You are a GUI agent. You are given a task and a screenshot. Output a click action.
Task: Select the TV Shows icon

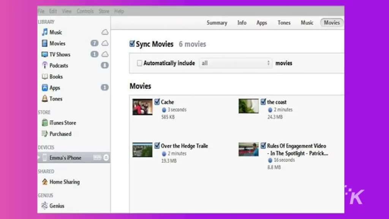(x=45, y=54)
